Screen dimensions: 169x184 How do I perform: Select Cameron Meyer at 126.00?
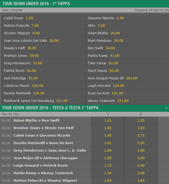point(43,86)
